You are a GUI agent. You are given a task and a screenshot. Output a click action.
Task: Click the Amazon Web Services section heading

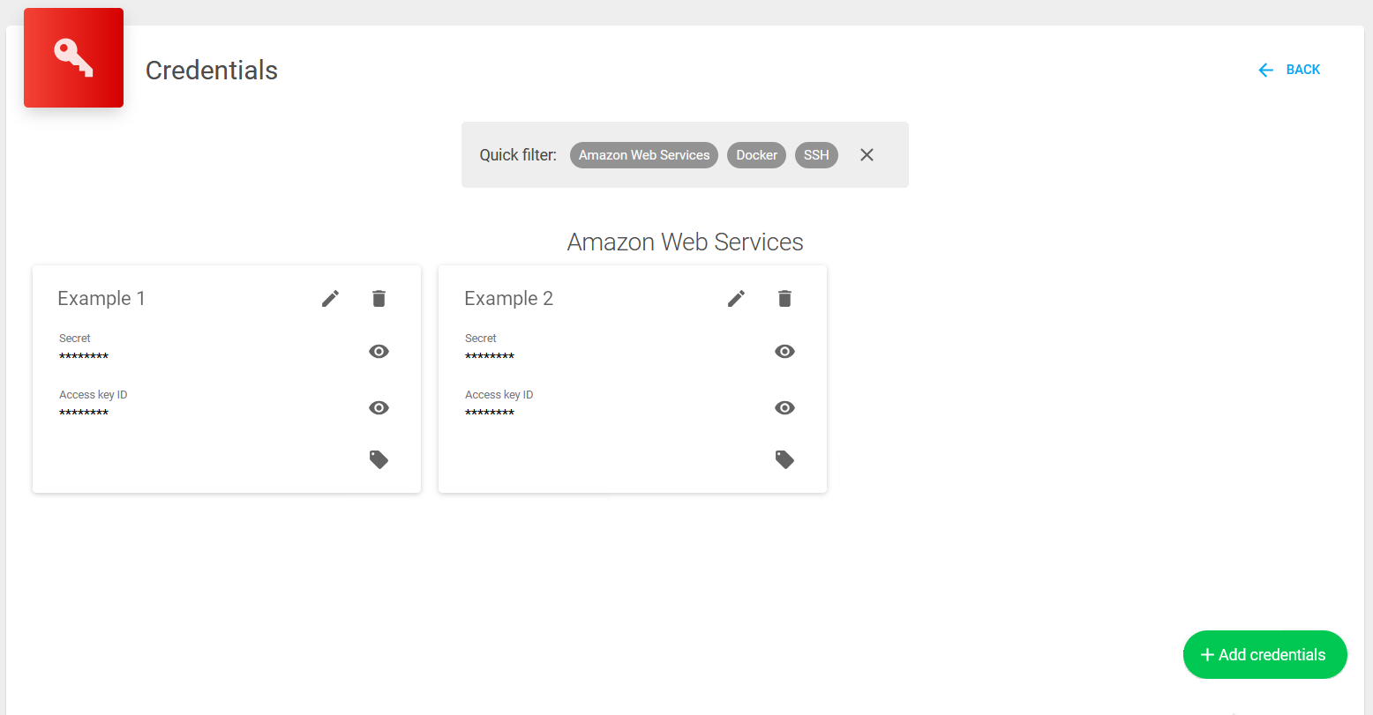click(x=685, y=242)
